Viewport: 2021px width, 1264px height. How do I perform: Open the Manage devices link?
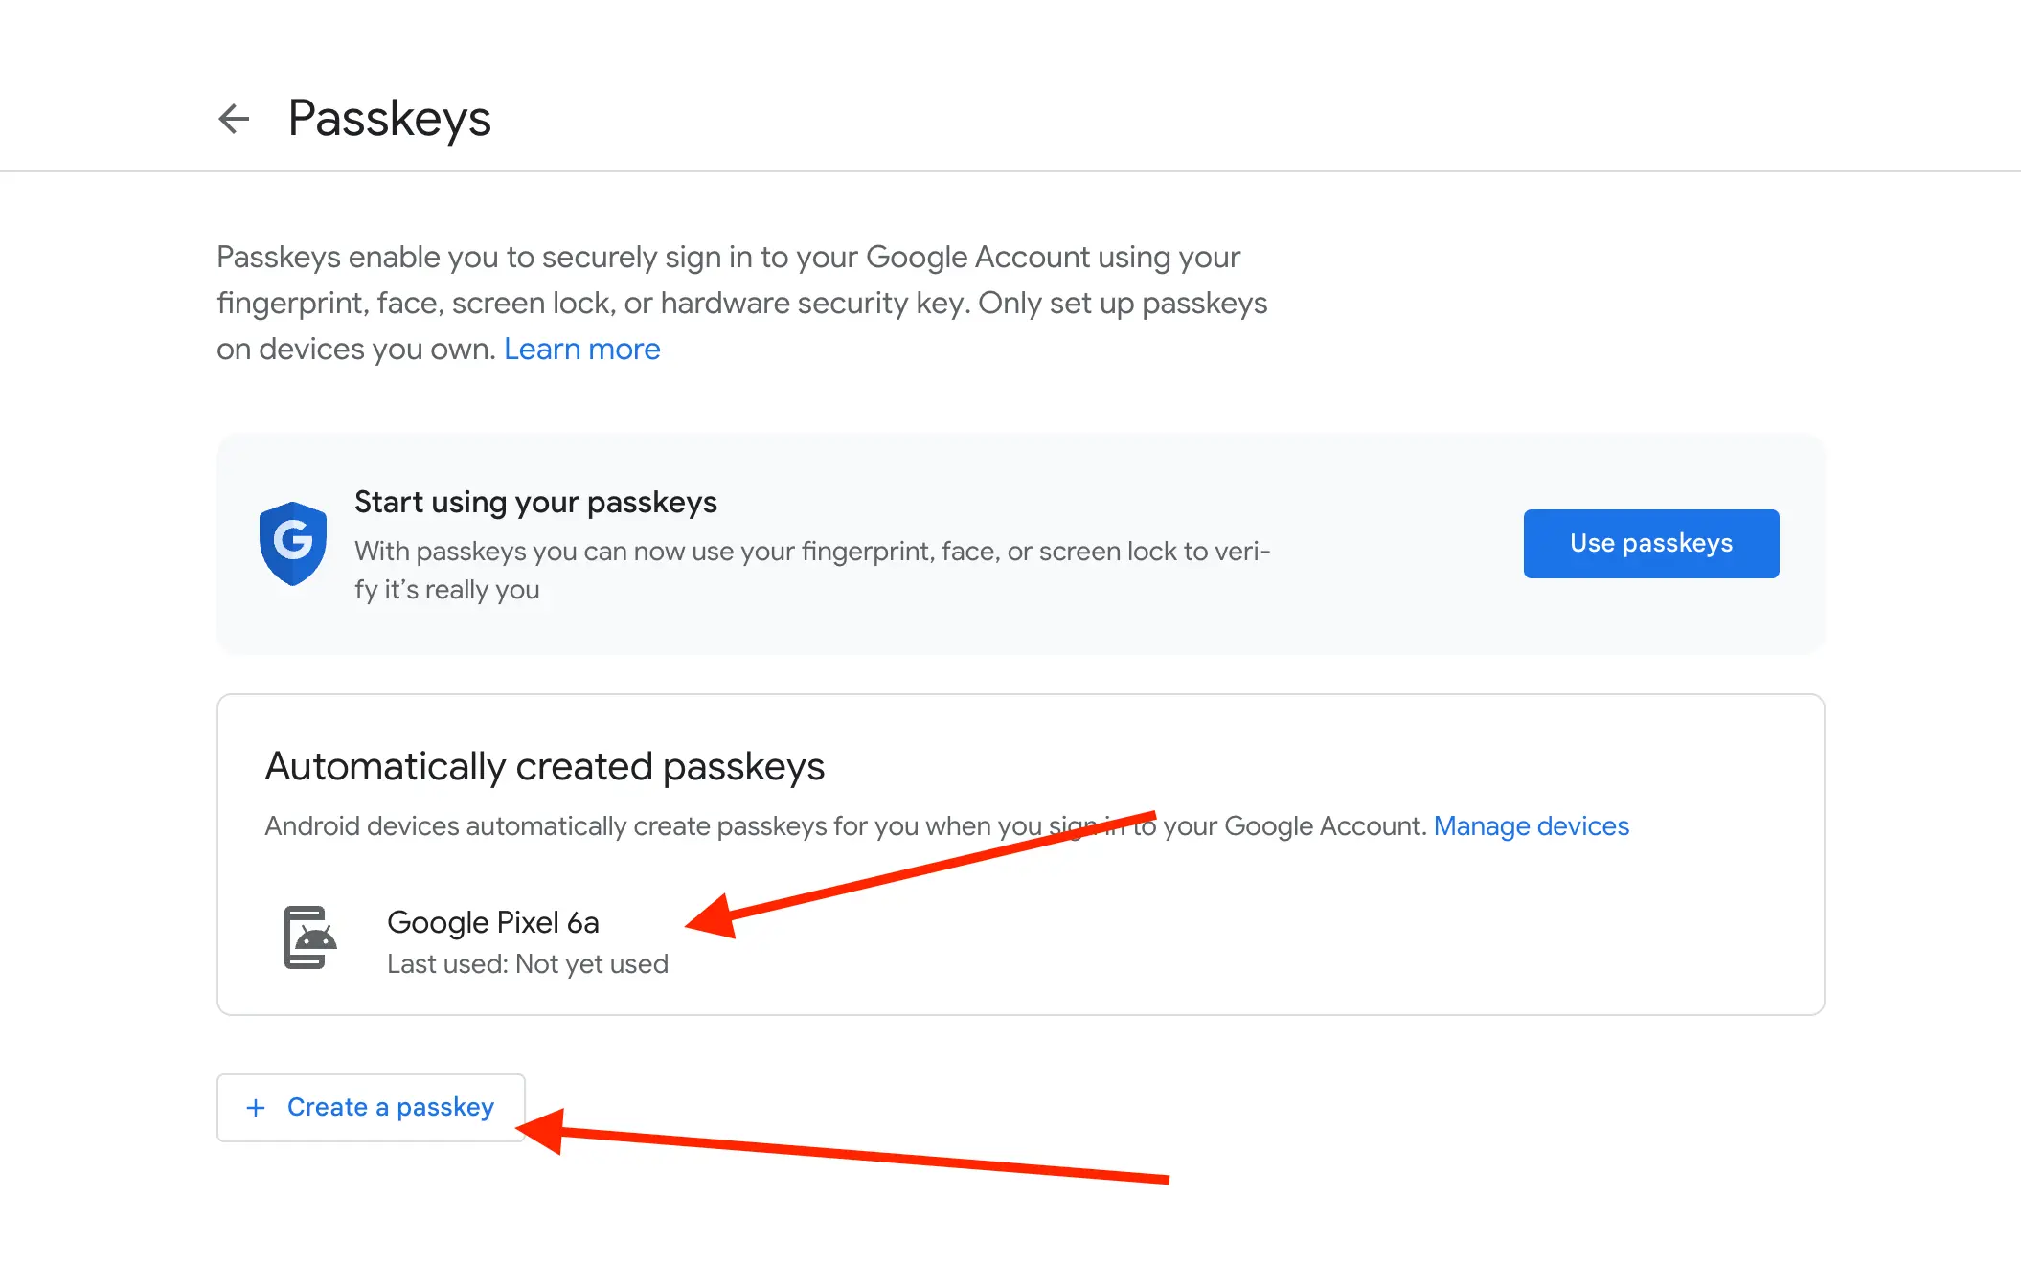(1532, 826)
